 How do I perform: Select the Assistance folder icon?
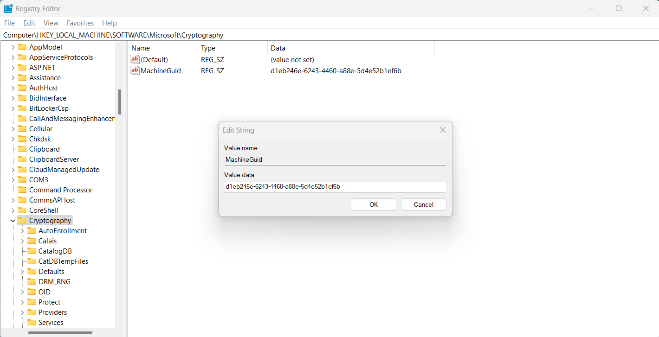[22, 78]
